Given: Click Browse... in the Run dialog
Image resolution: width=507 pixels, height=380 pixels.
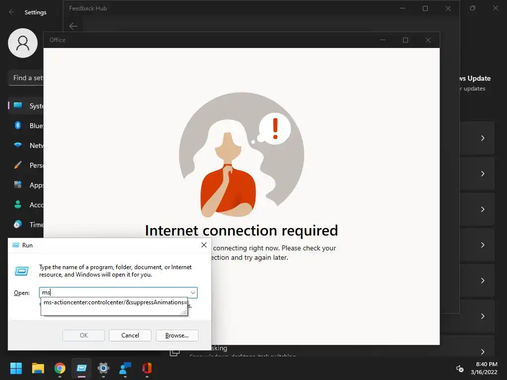Looking at the screenshot, I should pyautogui.click(x=177, y=335).
